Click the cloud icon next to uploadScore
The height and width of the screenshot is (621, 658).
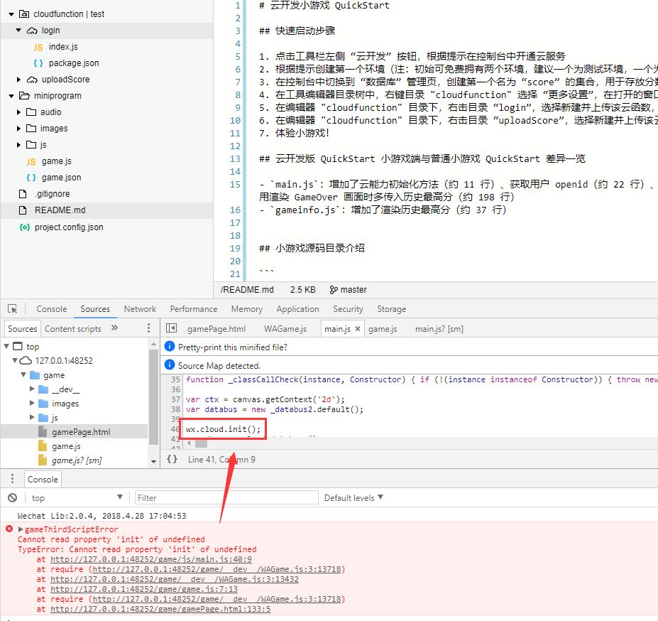click(32, 80)
